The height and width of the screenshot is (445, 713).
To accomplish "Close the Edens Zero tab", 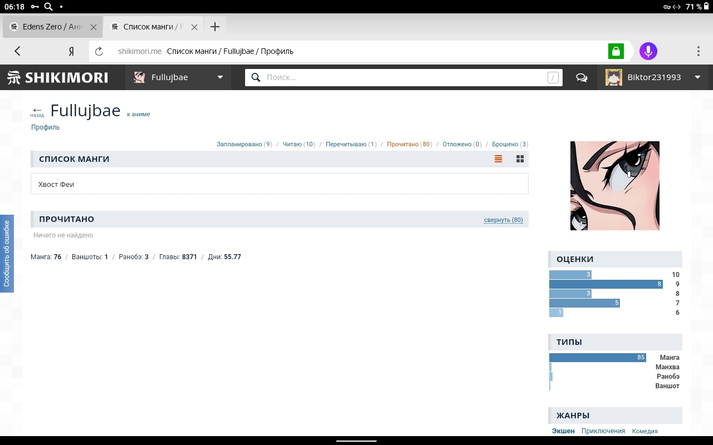I will (93, 27).
